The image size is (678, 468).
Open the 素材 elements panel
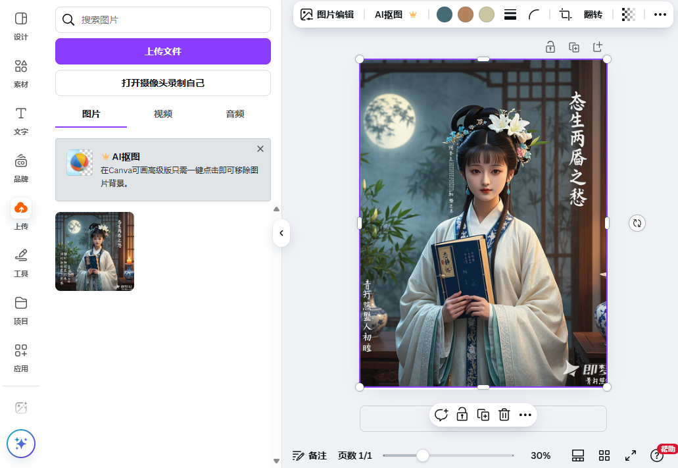pos(21,74)
